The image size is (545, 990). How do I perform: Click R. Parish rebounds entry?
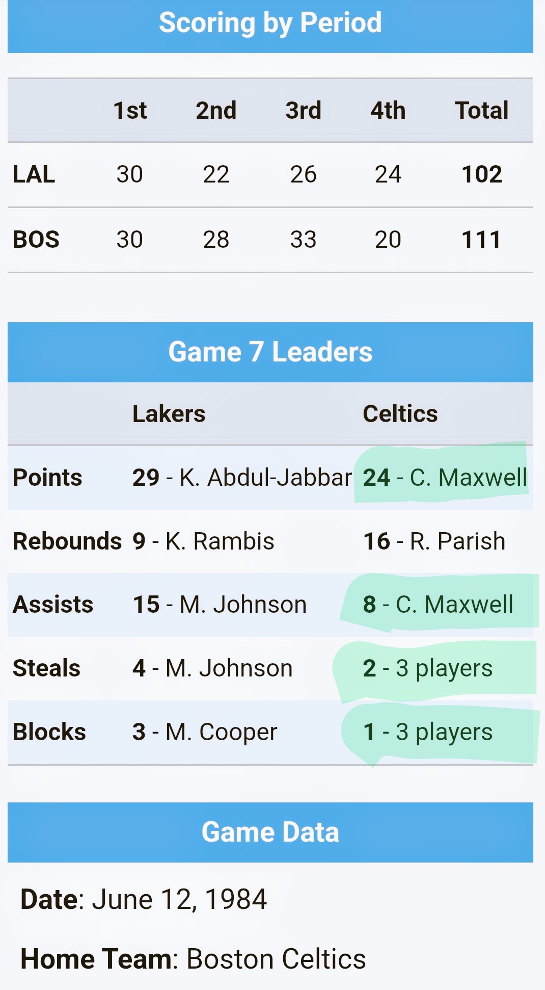(x=434, y=541)
